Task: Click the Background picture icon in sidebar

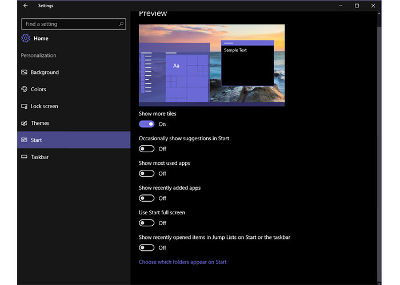Action: [24, 72]
